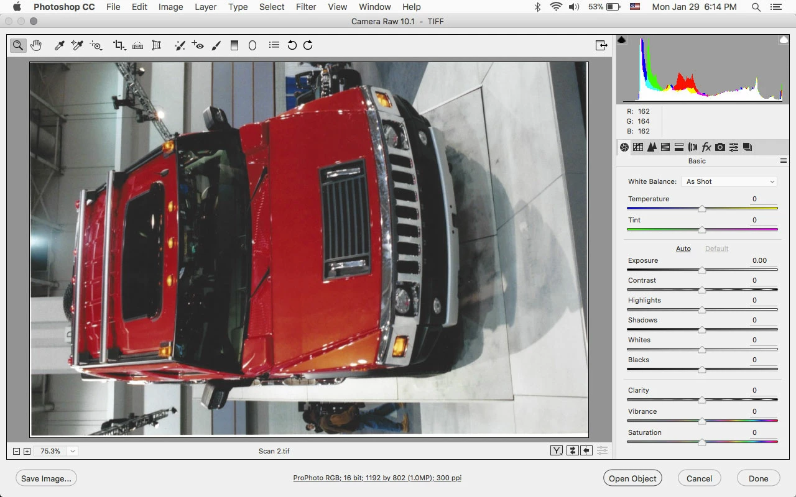Select the Hand tool
The height and width of the screenshot is (497, 796).
(36, 45)
